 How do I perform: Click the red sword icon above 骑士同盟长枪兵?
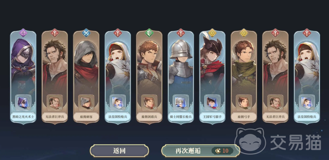pyautogui.click(x=181, y=33)
